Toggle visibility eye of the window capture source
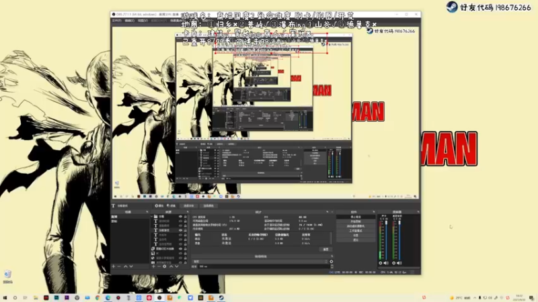This screenshot has height=302, width=538. [x=180, y=249]
